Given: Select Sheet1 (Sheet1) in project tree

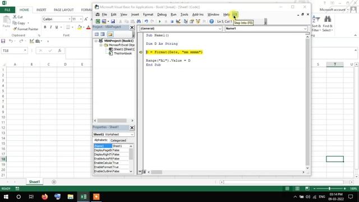Looking at the screenshot, I should tap(124, 49).
